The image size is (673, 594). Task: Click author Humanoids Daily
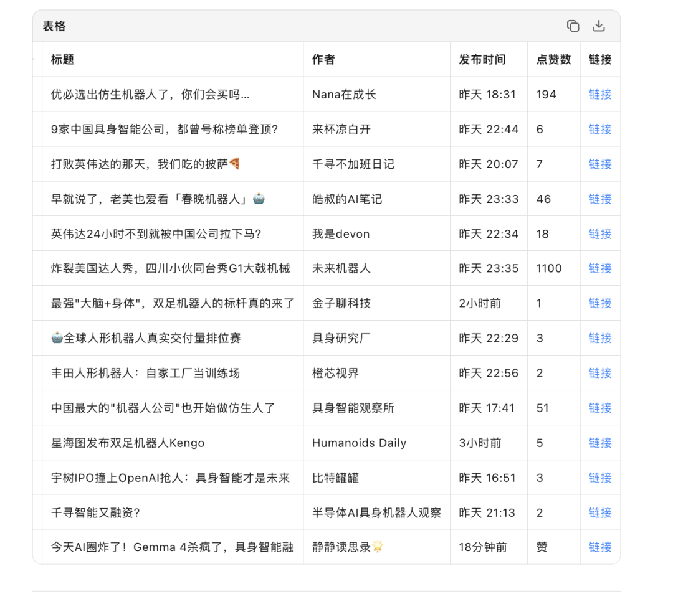pos(360,443)
